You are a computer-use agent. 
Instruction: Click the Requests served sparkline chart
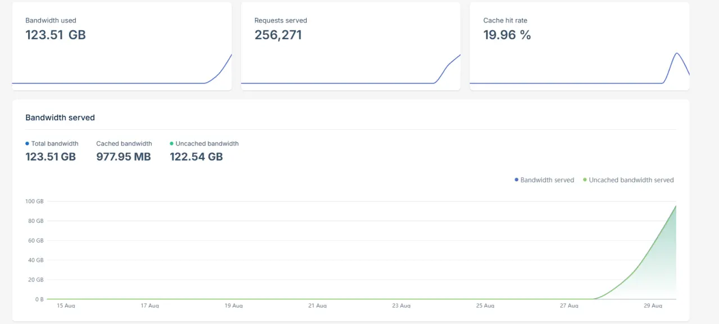click(351, 69)
